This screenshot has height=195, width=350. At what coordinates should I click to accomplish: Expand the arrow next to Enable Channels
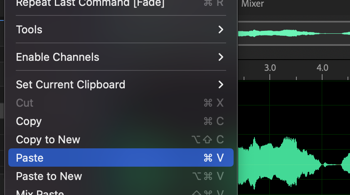point(221,57)
